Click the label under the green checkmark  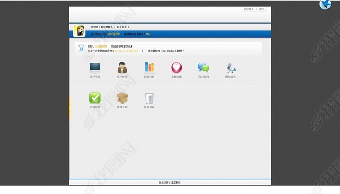coord(95,107)
